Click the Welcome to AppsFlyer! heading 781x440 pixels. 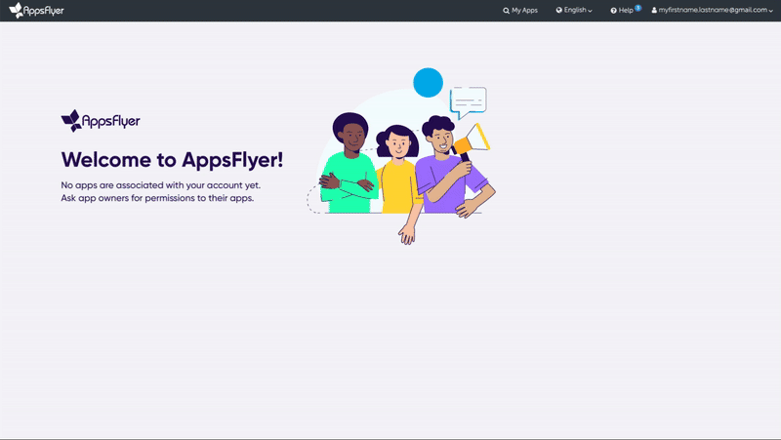click(172, 159)
